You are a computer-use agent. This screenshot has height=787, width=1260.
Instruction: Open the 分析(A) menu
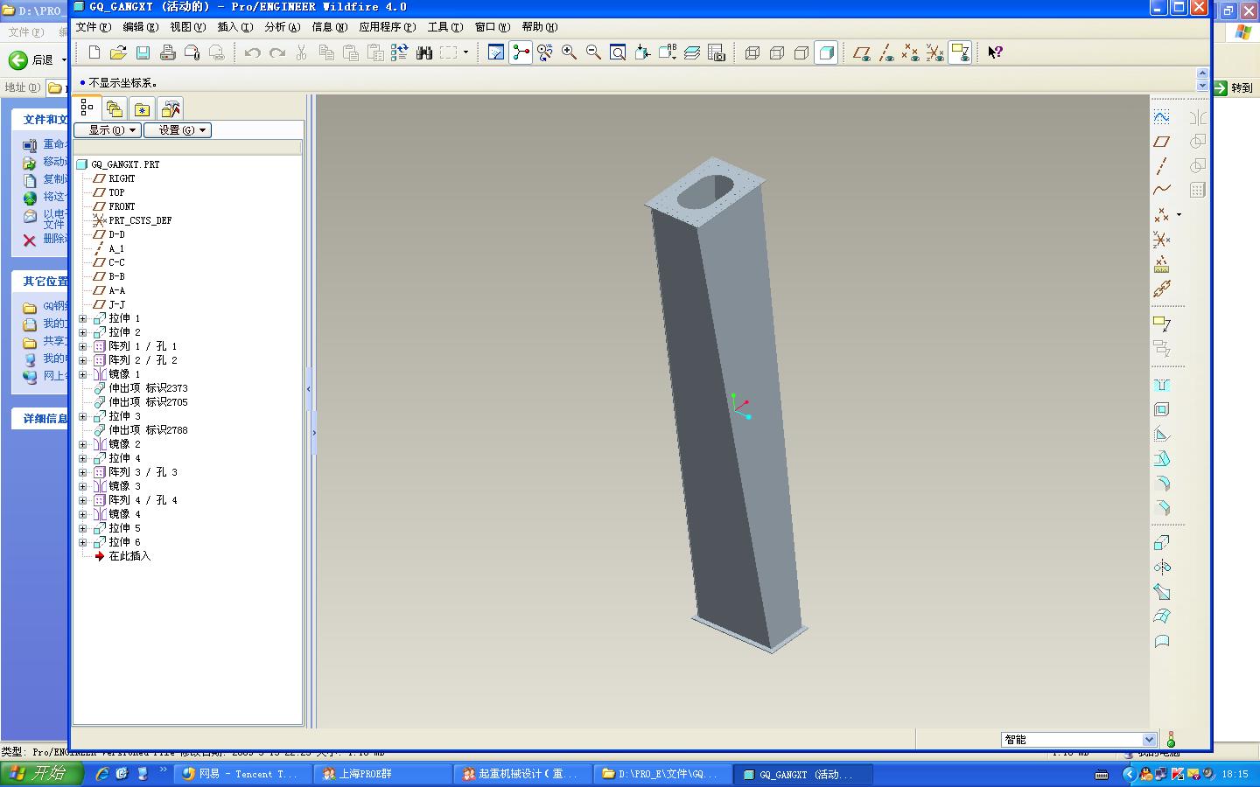coord(282,27)
